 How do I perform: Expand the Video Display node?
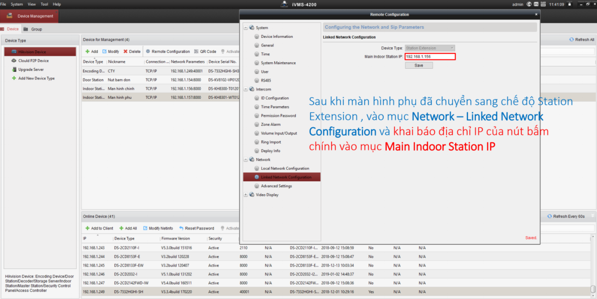(x=245, y=195)
